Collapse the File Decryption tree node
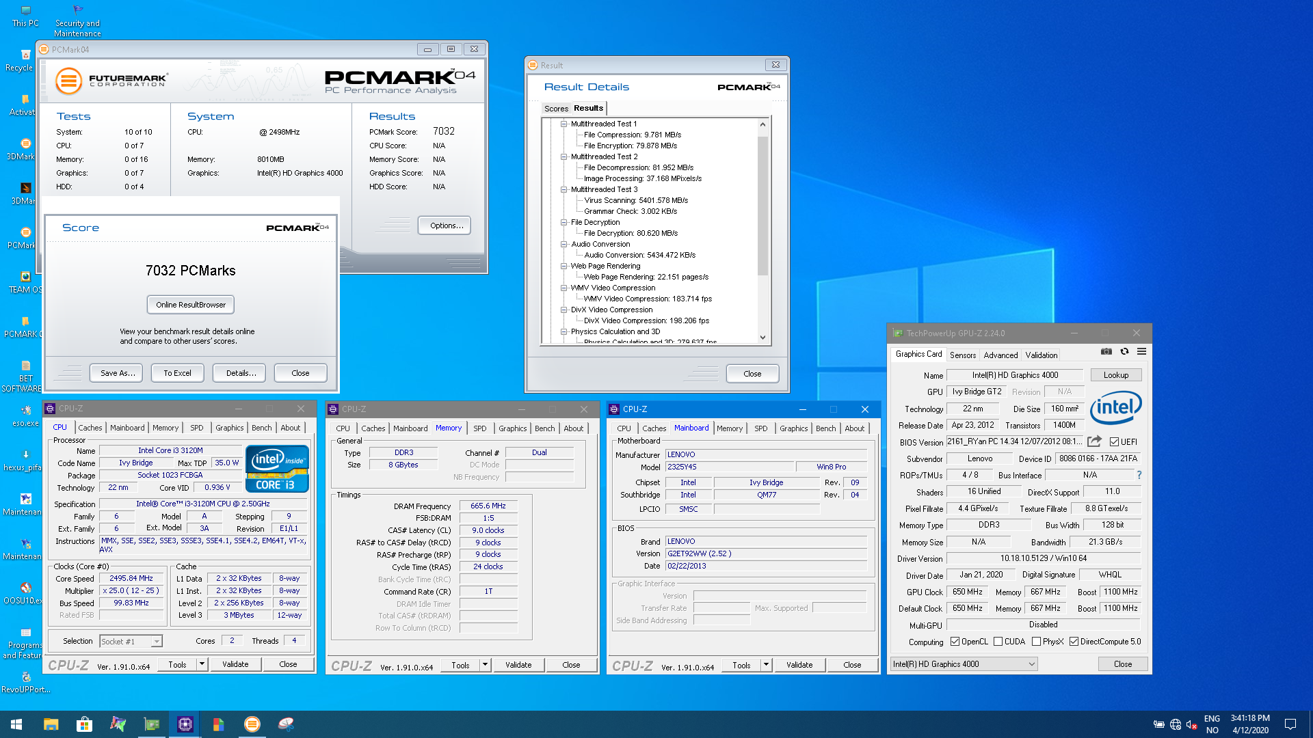Screen dimensions: 1313x738 pyautogui.click(x=564, y=222)
